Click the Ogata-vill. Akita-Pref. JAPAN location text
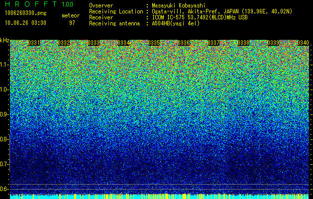 click(x=222, y=11)
